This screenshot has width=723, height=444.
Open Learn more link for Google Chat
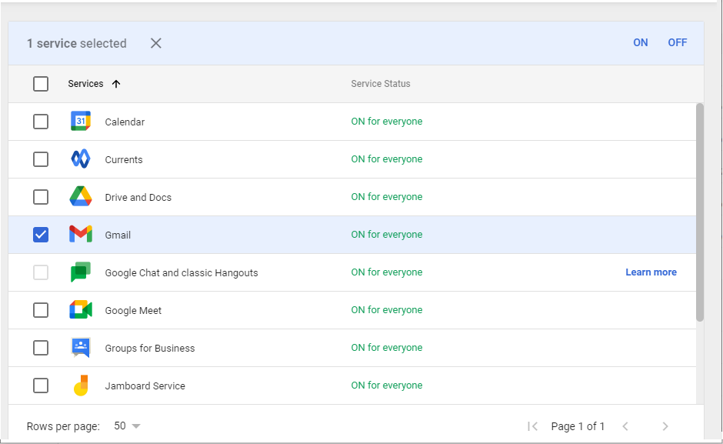coord(651,272)
